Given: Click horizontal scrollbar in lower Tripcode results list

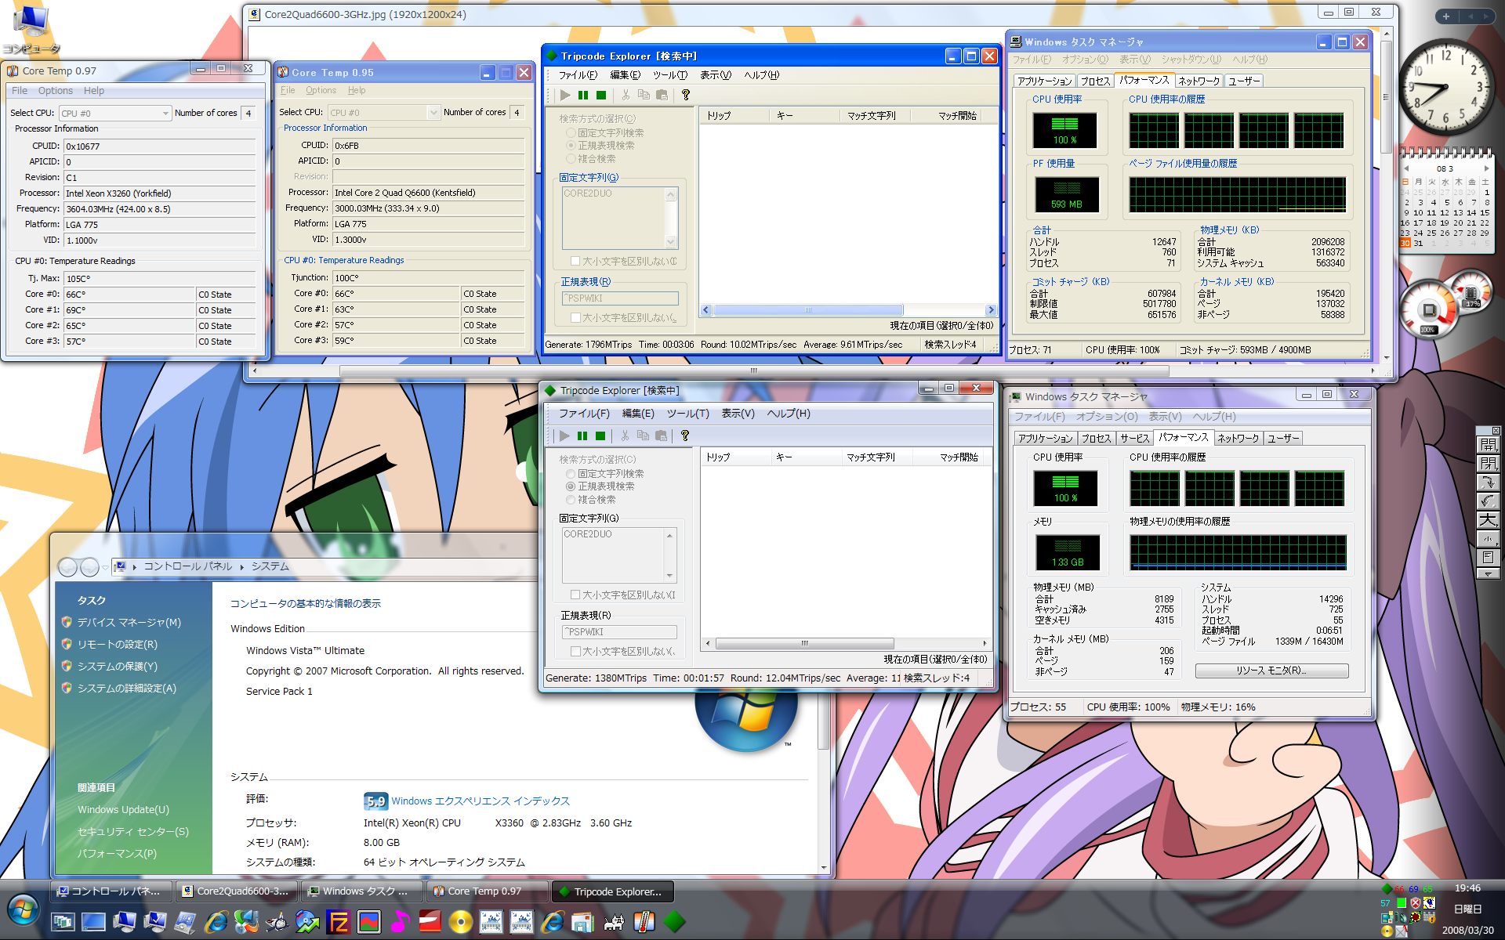Looking at the screenshot, I should [x=803, y=643].
